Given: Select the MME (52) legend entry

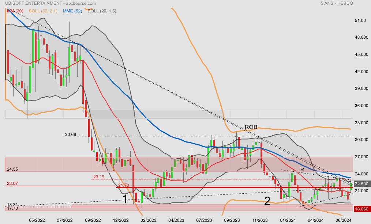Looking at the screenshot, I should 72,11.
